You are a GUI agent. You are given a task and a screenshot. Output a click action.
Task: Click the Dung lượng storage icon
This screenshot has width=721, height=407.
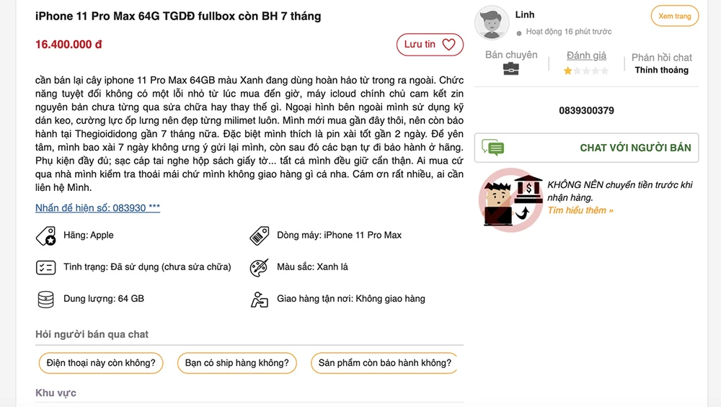[45, 299]
